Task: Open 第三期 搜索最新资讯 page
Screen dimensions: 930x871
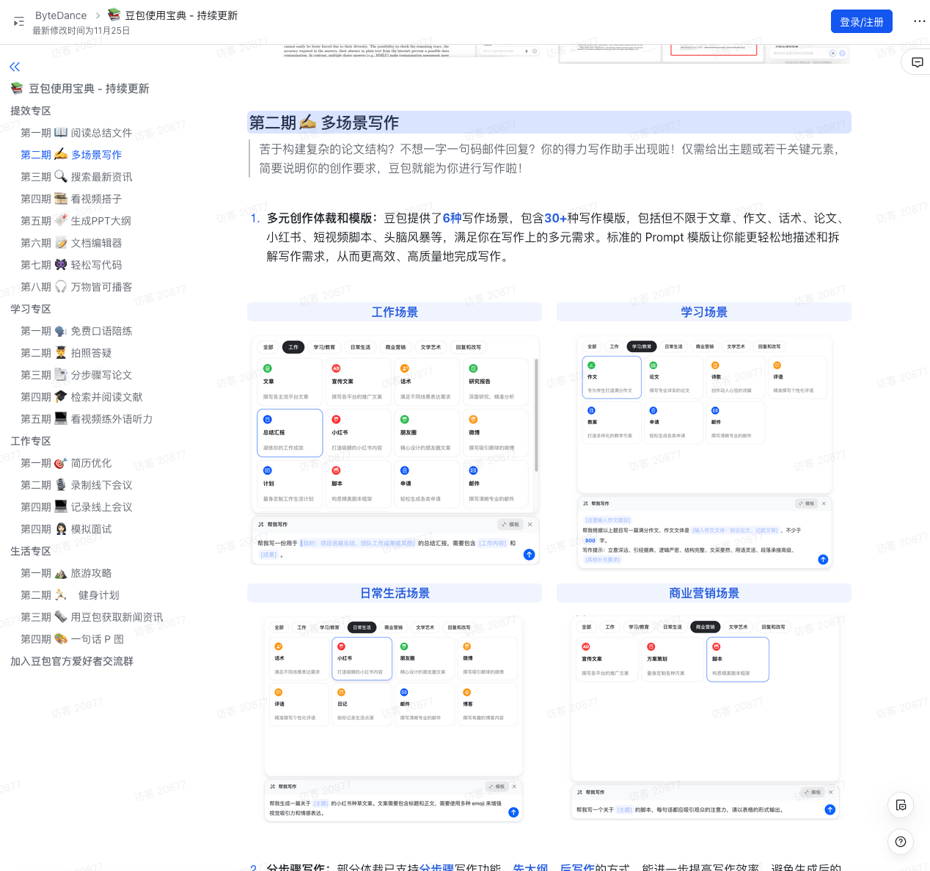Action: (x=76, y=177)
